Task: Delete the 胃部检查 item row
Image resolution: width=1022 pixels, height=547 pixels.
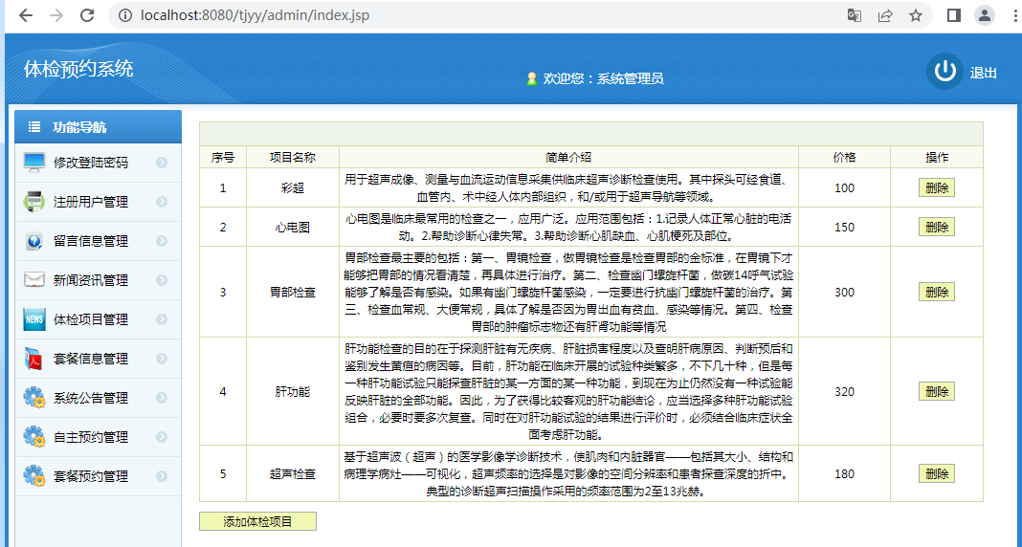Action: pos(937,292)
